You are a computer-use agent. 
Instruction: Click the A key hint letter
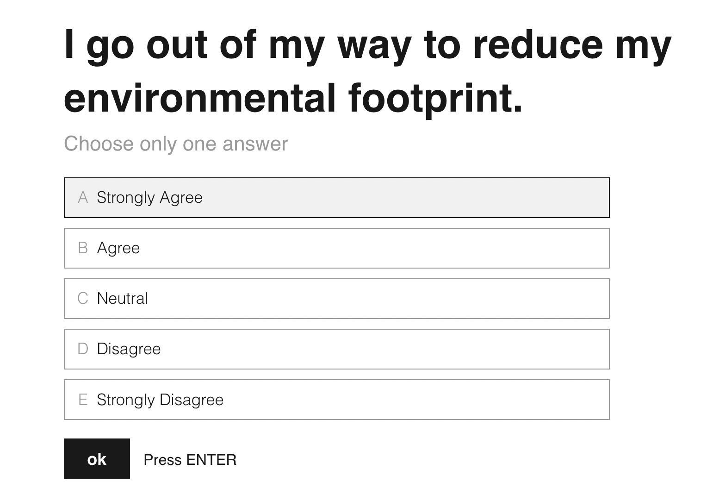pos(83,198)
